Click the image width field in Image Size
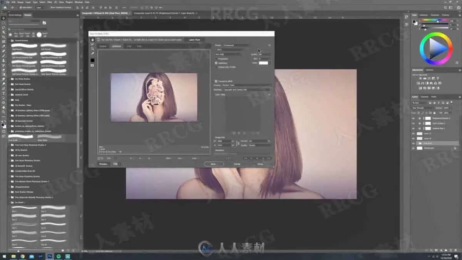Viewport: 462px width, 260px height. [224, 141]
